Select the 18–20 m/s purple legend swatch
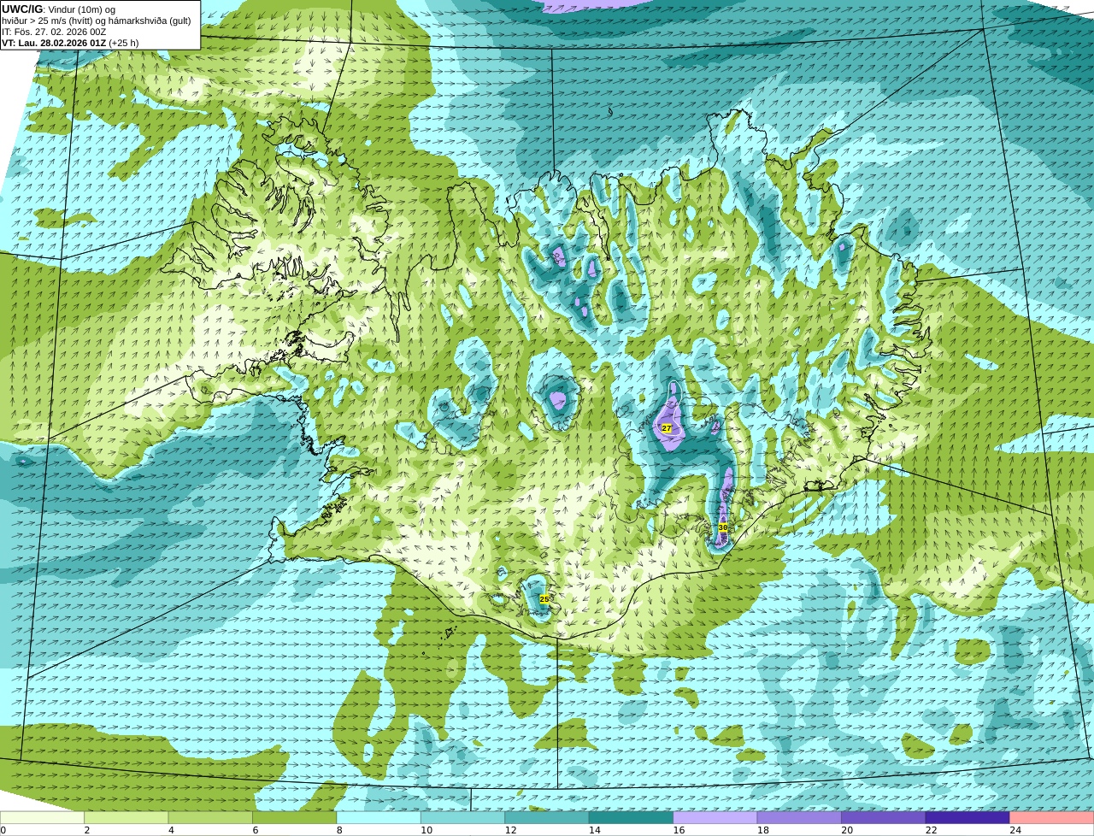1094x836 pixels. (800, 817)
